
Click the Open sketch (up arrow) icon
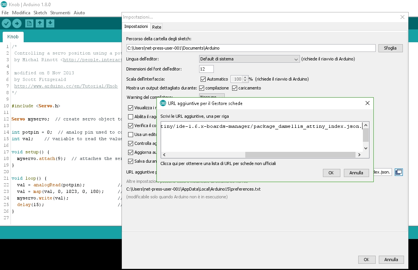pos(40,24)
